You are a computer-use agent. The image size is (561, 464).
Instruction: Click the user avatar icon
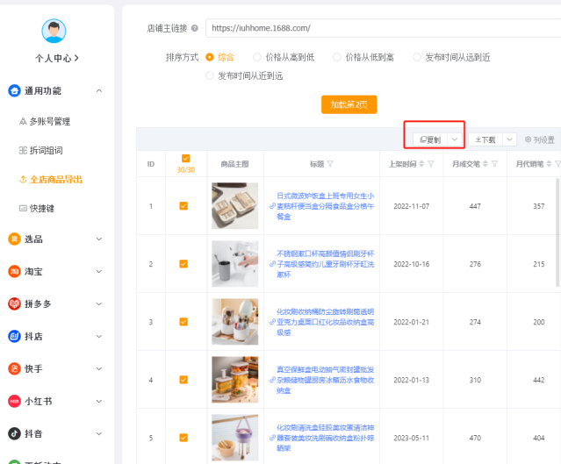coord(54,31)
